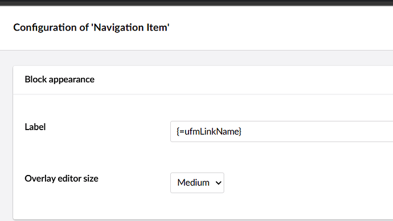
Task: Click the 'Overlay editor size' caption
Action: pyautogui.click(x=62, y=179)
